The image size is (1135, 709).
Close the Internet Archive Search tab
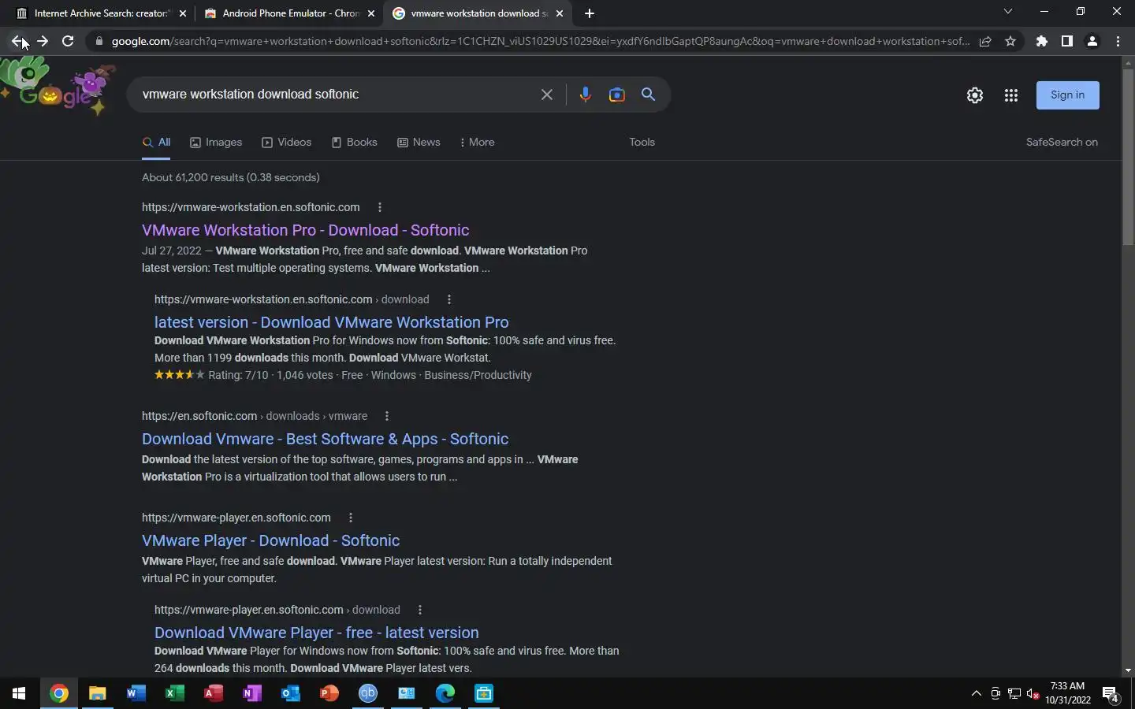tap(183, 13)
